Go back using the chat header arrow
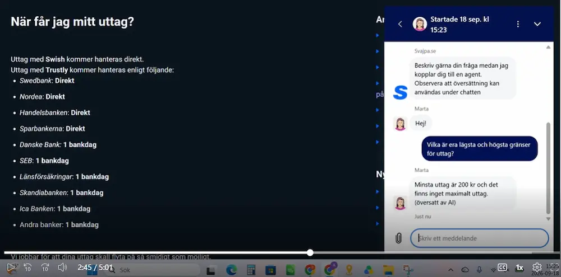The image size is (561, 277). point(400,24)
